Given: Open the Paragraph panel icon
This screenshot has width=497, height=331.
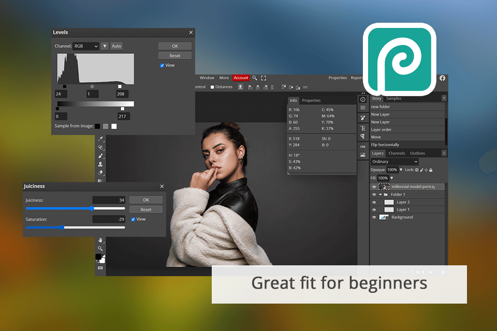Looking at the screenshot, I should point(363,136).
